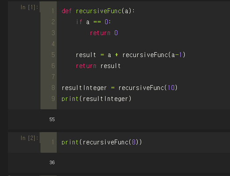This screenshot has width=230, height=176.
Task: Click the 'print(recursiveFunc(8))' line in cell 2
Action: click(102, 142)
